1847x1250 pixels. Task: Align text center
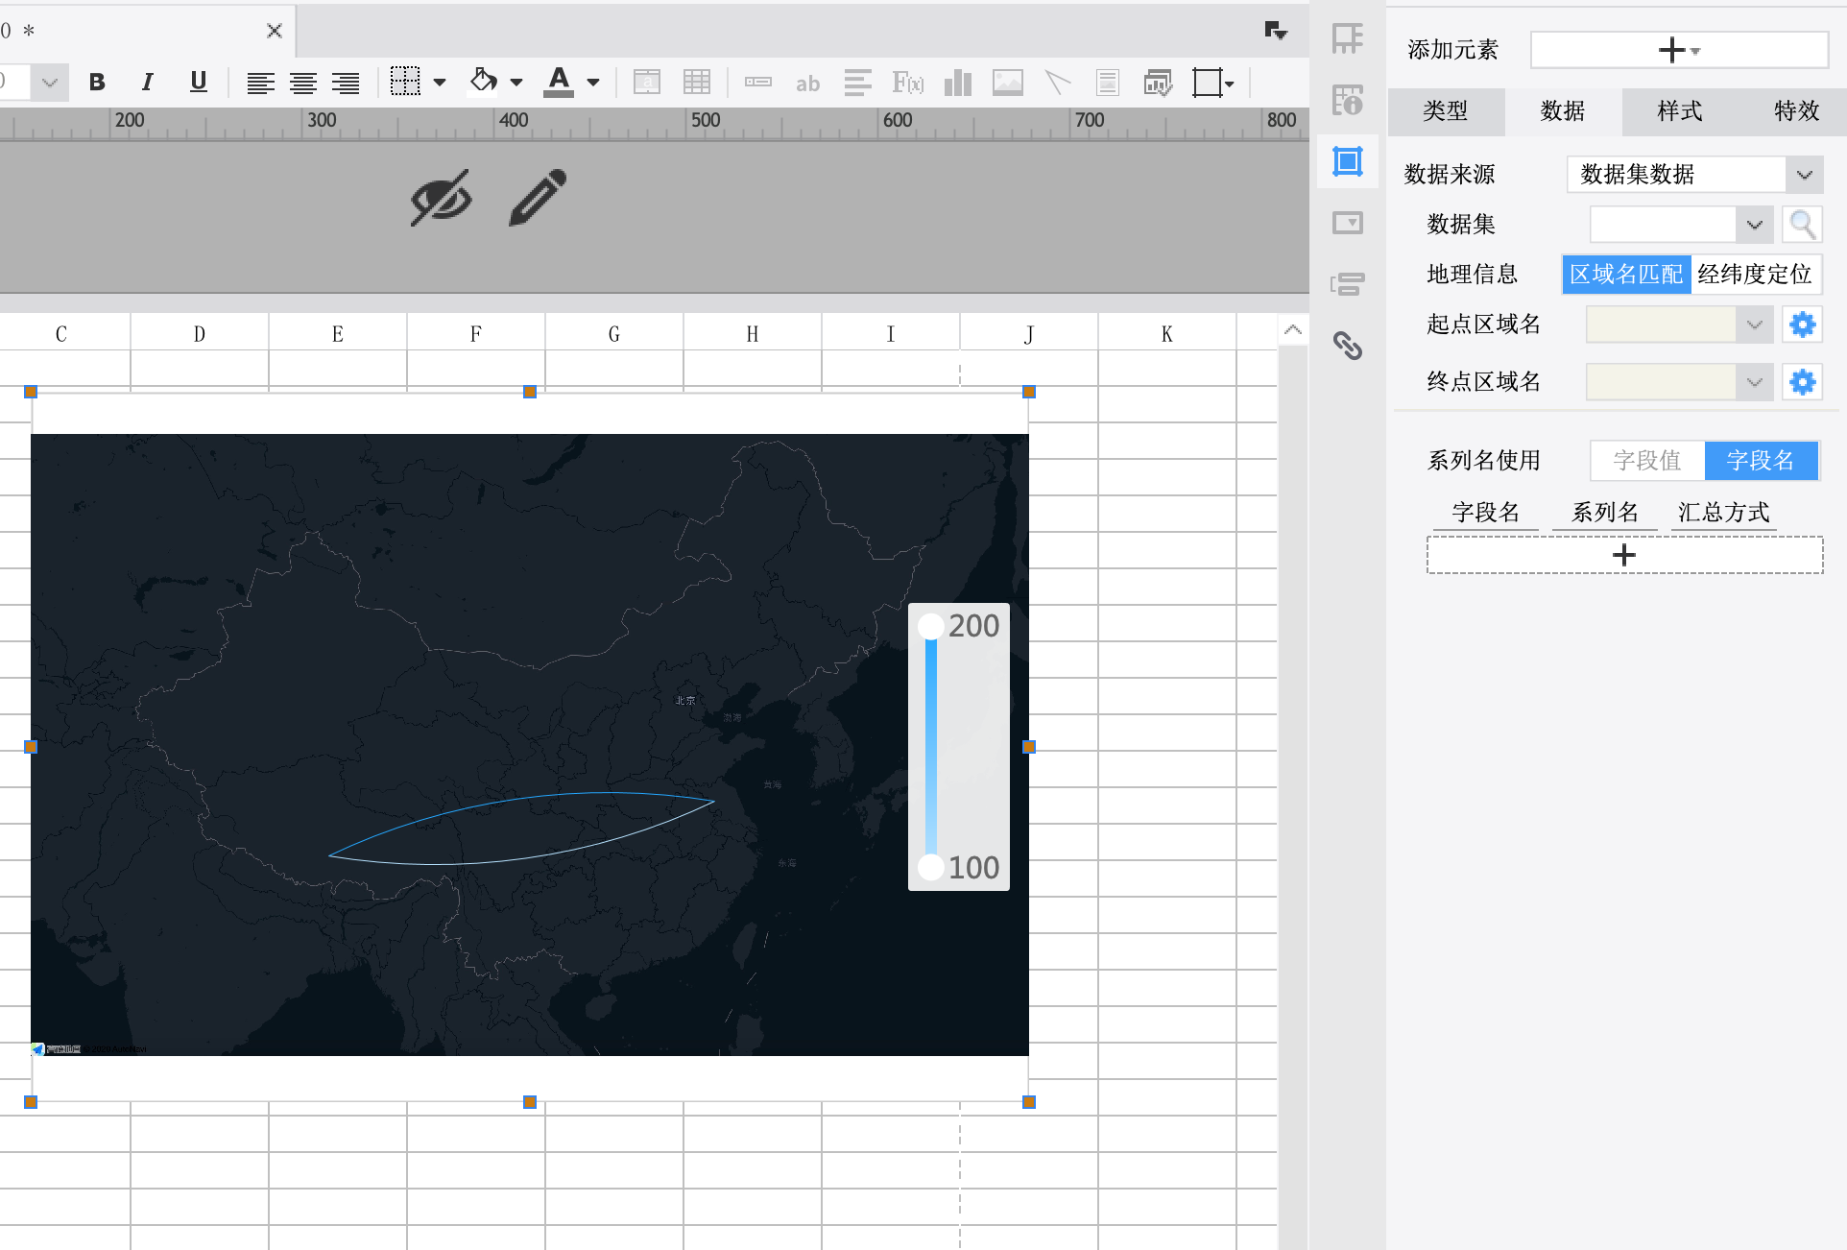tap(303, 83)
